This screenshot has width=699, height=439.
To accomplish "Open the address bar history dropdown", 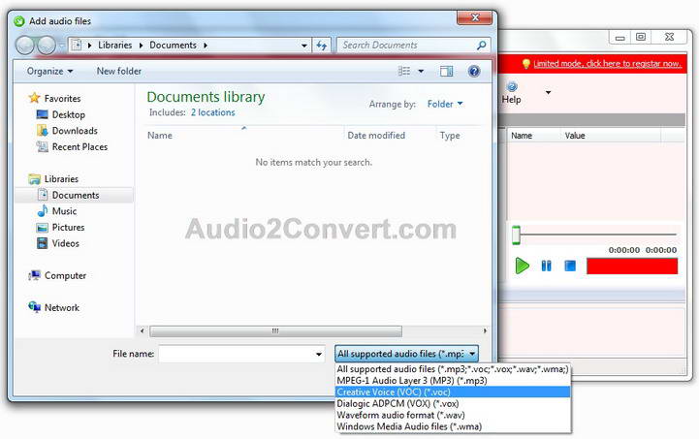I will [303, 46].
